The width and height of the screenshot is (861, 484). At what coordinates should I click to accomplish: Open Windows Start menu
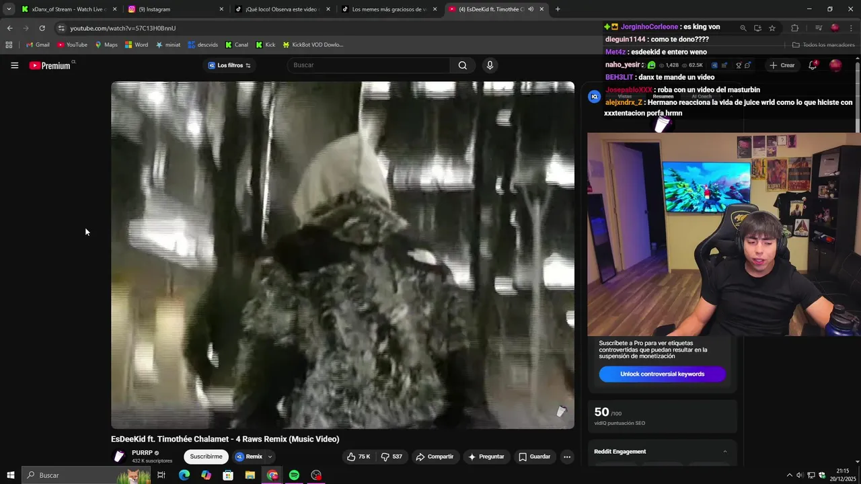click(11, 475)
